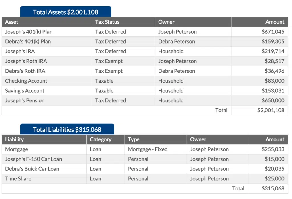Click the Type column header
This screenshot has height=199, width=292.
point(134,139)
